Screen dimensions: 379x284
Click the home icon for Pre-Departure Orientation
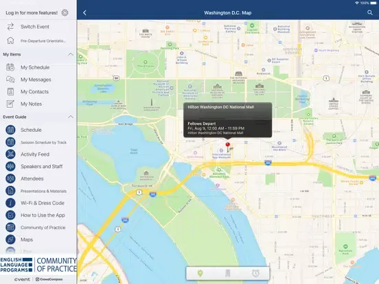pos(10,40)
